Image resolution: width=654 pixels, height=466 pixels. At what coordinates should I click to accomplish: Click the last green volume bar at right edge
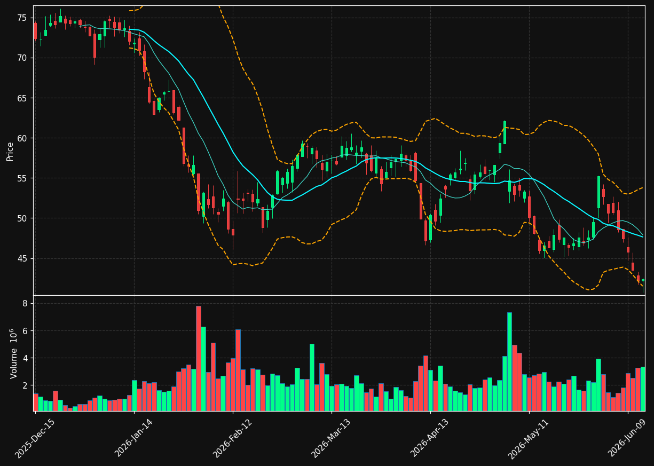pos(643,389)
